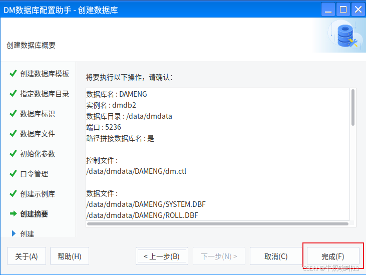366x275 pixels.
Task: Select the 口令管理 step
Action: tap(34, 174)
